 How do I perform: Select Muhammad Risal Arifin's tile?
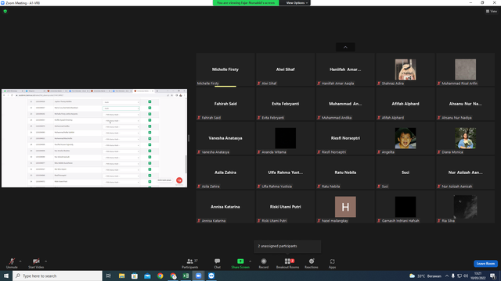pyautogui.click(x=466, y=69)
